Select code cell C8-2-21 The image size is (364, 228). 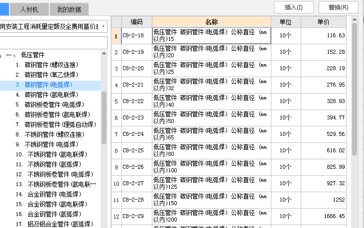137,85
